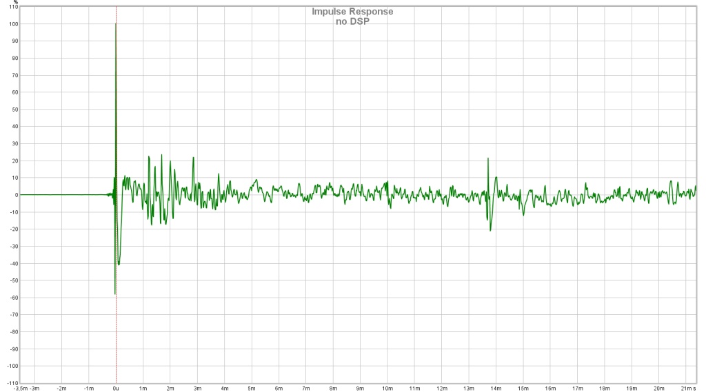This screenshot has height=392, width=706.
Task: Click the "Impulse Response" graph title
Action: (352, 12)
